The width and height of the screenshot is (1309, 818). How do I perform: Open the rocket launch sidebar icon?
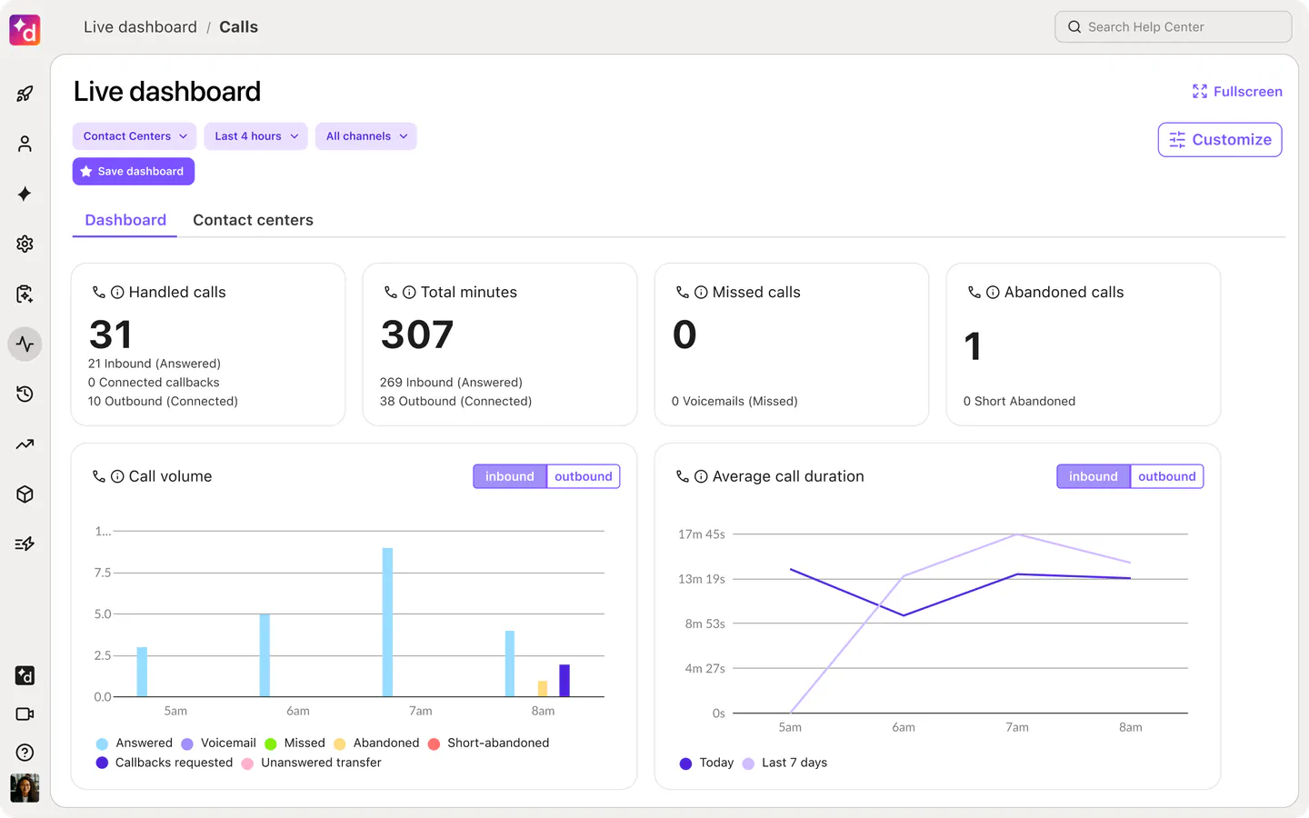(x=25, y=94)
